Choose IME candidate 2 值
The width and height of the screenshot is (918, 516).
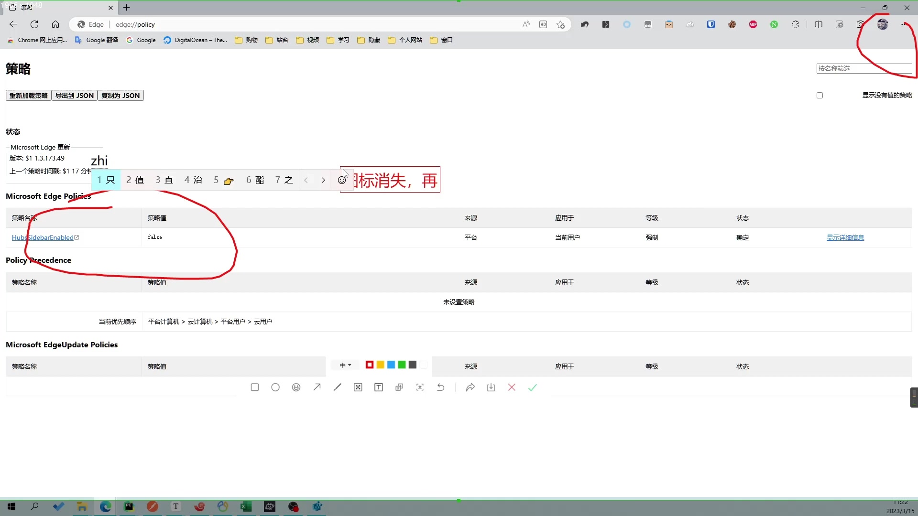[x=135, y=180]
